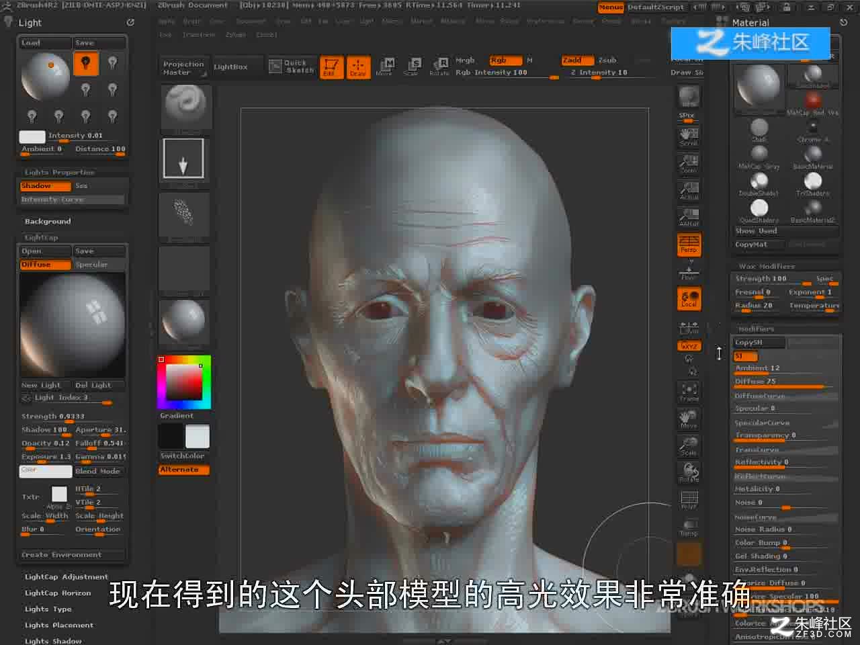Image resolution: width=860 pixels, height=645 pixels.
Task: Click the SwitchColor button
Action: [x=183, y=456]
